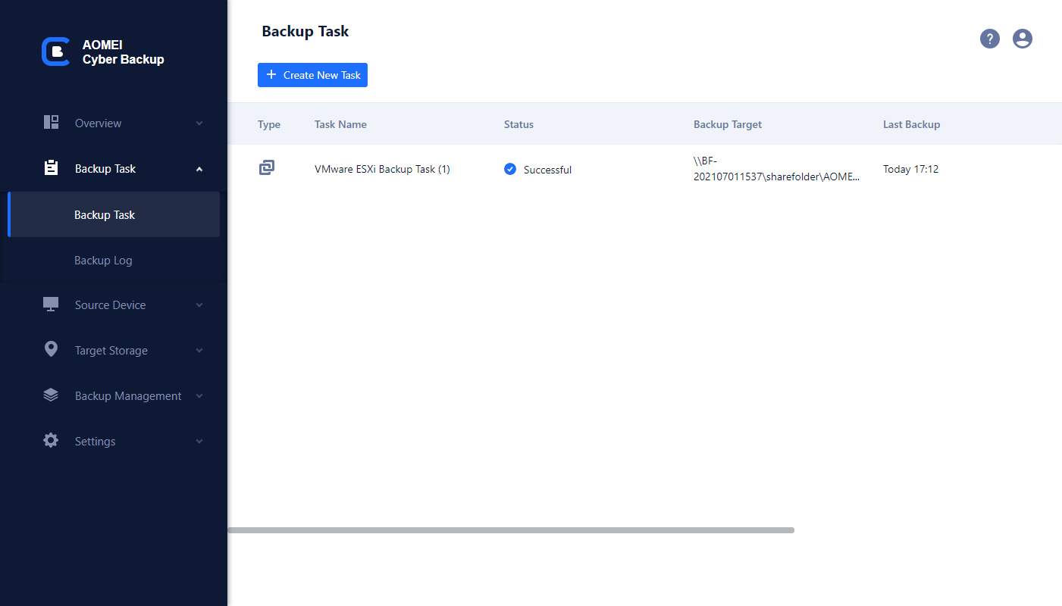This screenshot has width=1062, height=606.
Task: Click the VMware backup task type icon
Action: pos(267,168)
